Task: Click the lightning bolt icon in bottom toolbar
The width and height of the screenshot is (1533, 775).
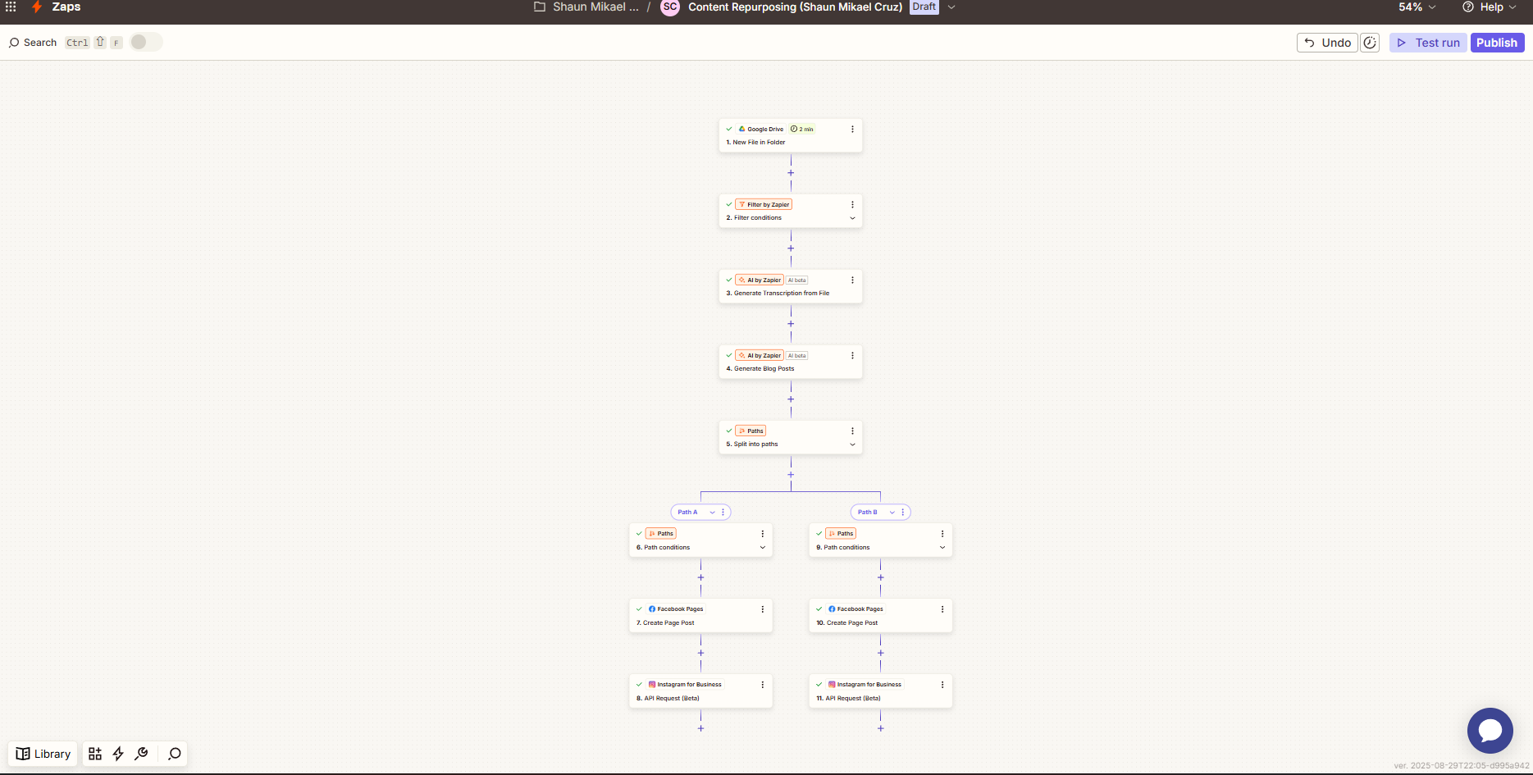Action: click(118, 754)
